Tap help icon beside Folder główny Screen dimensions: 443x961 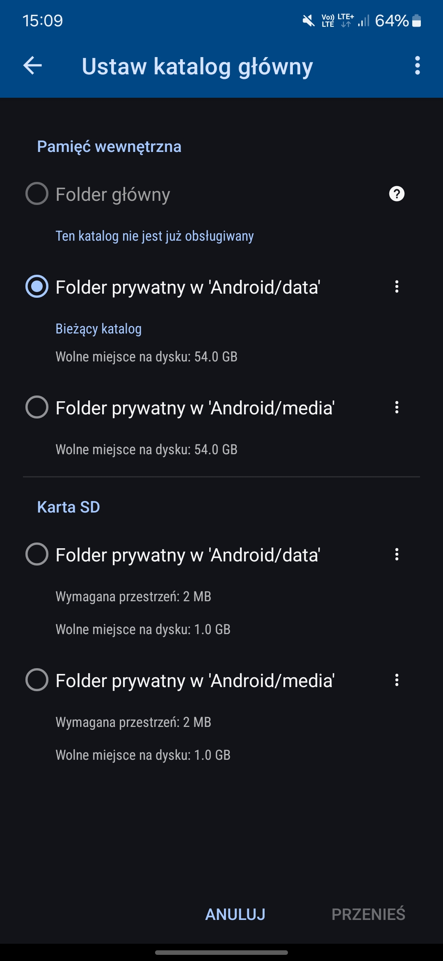(x=396, y=194)
